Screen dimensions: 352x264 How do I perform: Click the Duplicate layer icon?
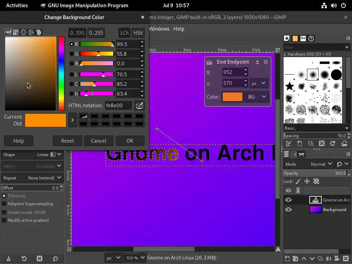coord(320,258)
